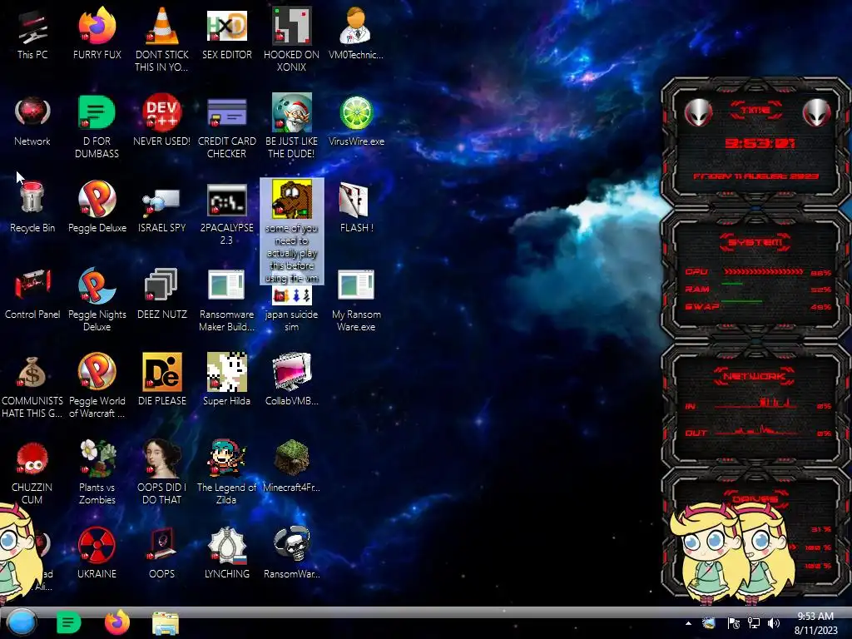Screen dimensions: 852x639
Task: Select the Super Hilda icon
Action: tap(227, 372)
